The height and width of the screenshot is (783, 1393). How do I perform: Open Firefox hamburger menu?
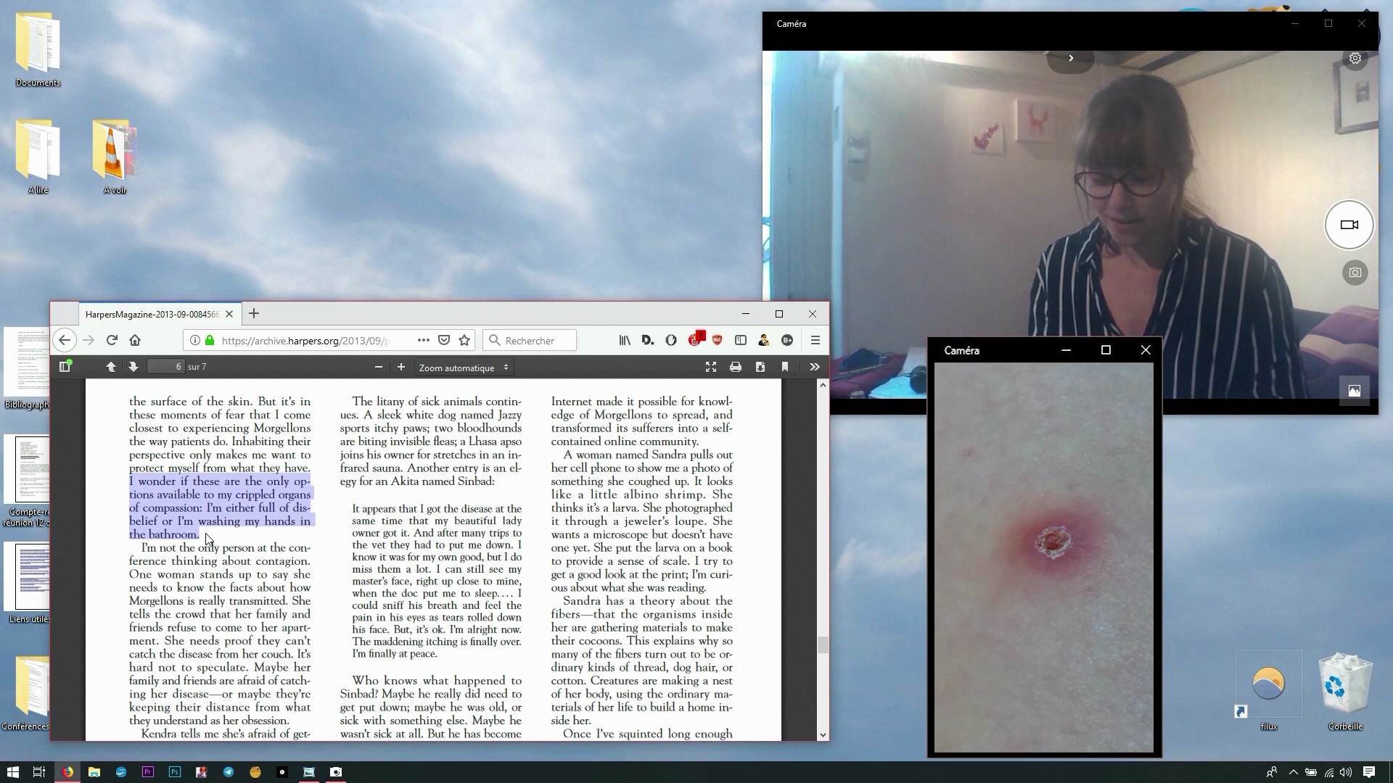pyautogui.click(x=815, y=340)
